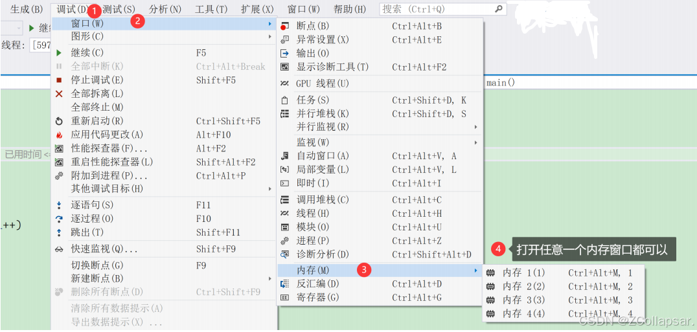Expand the 监视(W) submenu
The height and width of the screenshot is (332, 697).
click(476, 142)
